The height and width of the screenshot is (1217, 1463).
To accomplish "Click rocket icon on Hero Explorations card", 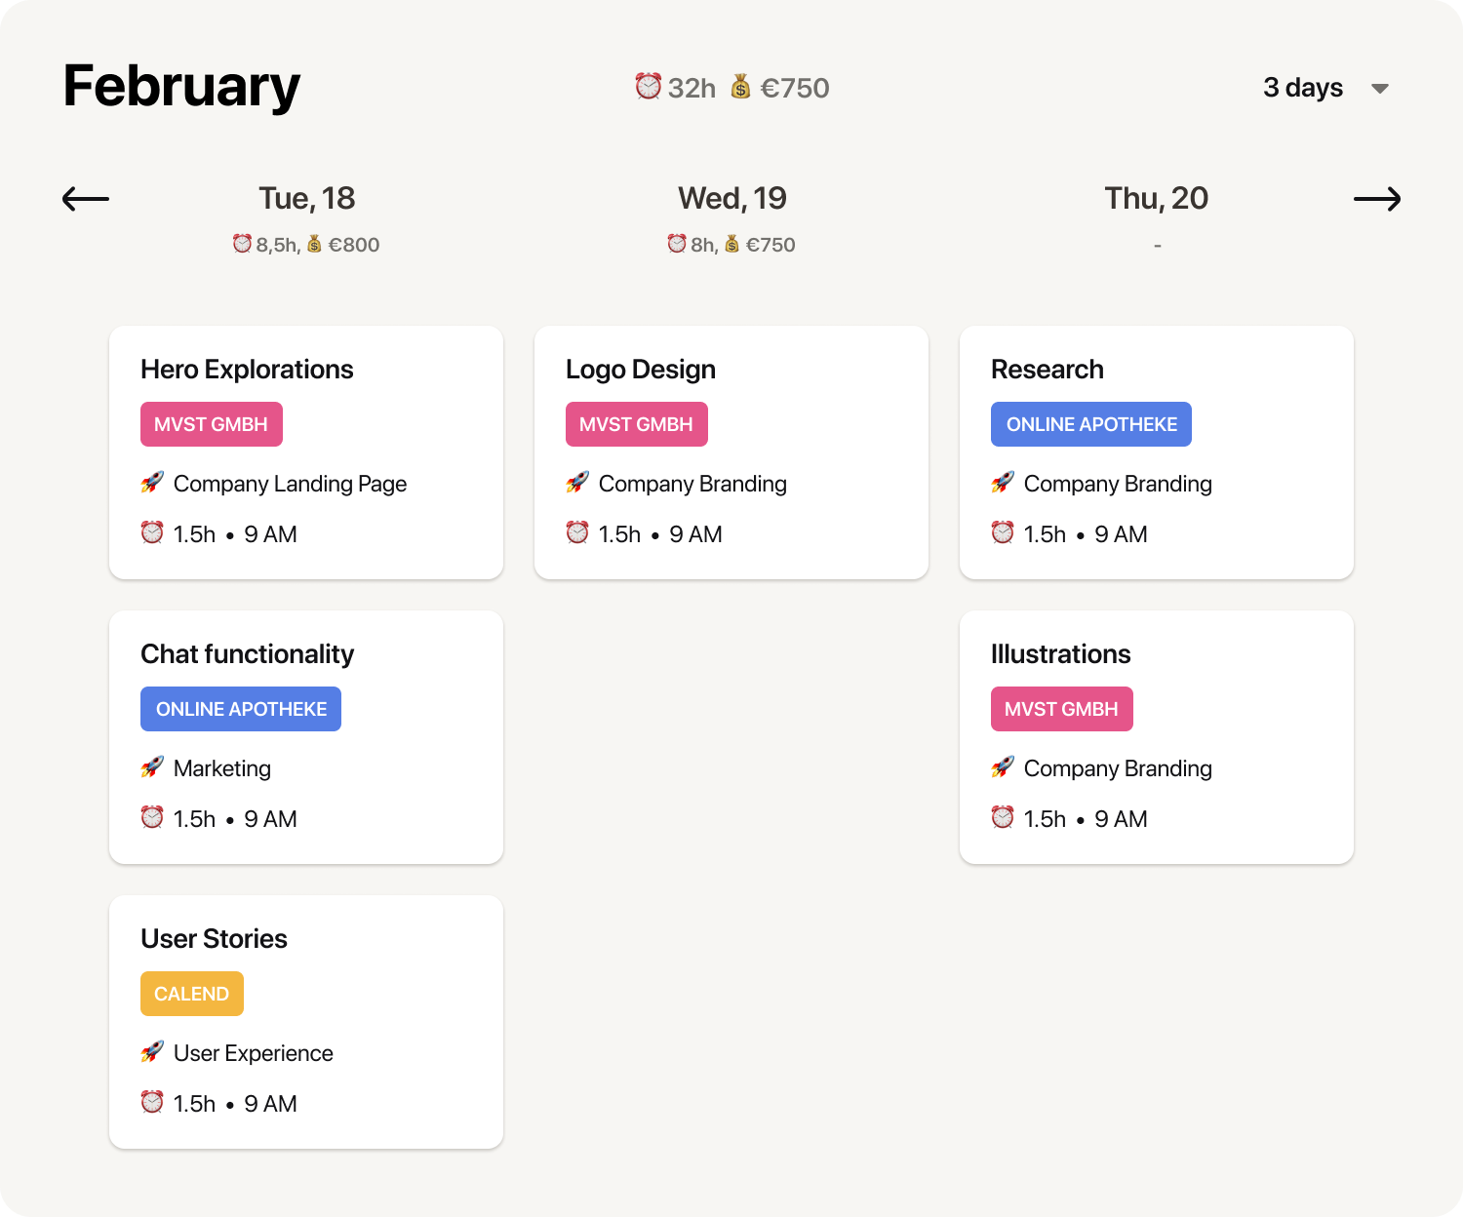I will pos(152,483).
